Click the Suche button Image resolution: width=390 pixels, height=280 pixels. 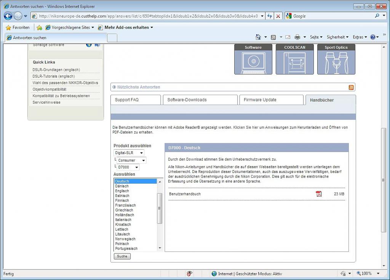[x=122, y=256]
